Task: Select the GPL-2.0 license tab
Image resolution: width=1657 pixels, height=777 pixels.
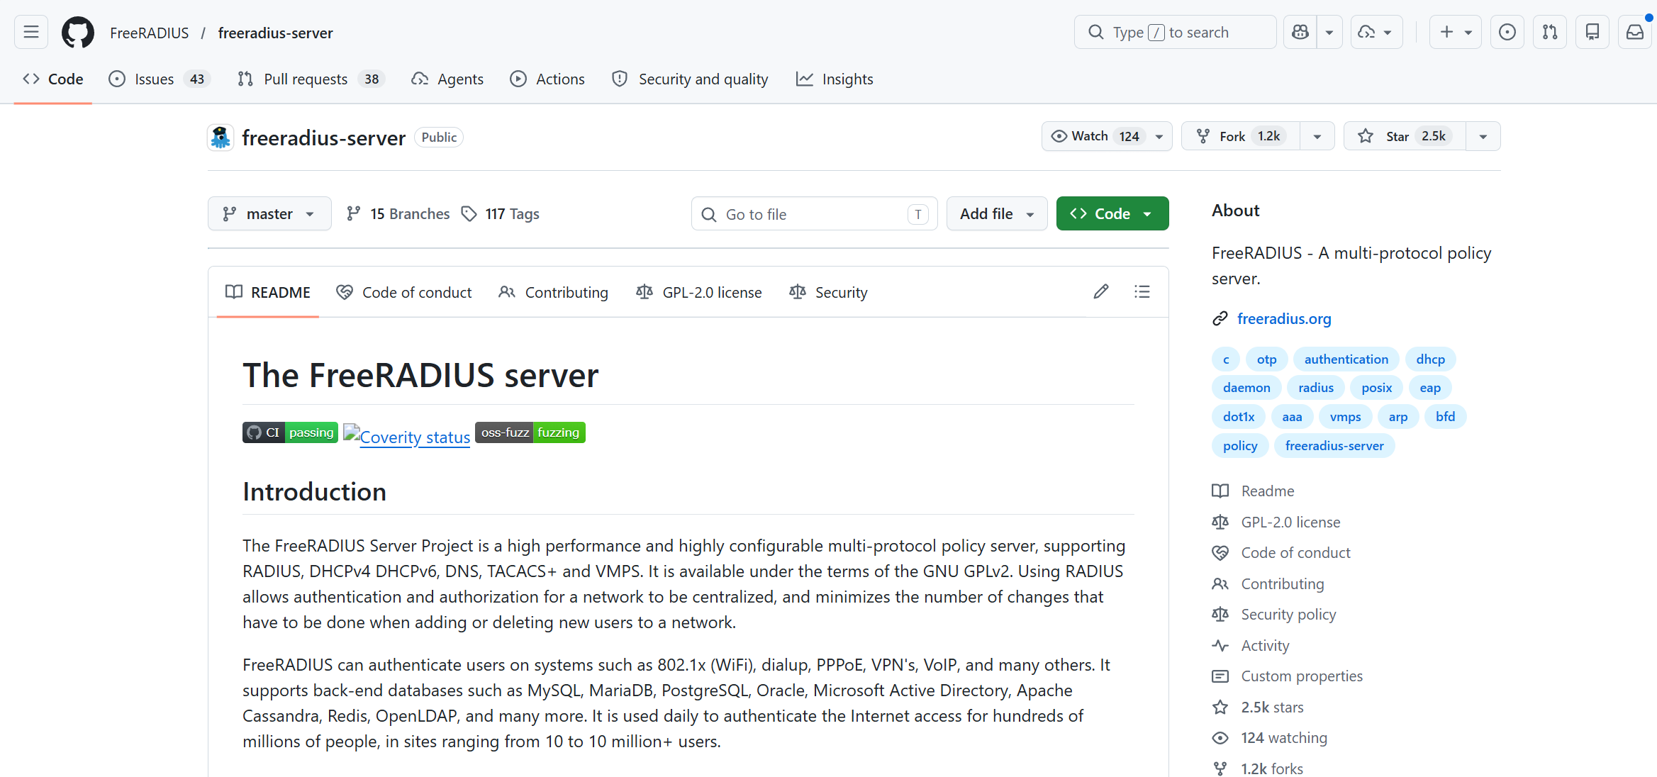Action: coord(699,292)
